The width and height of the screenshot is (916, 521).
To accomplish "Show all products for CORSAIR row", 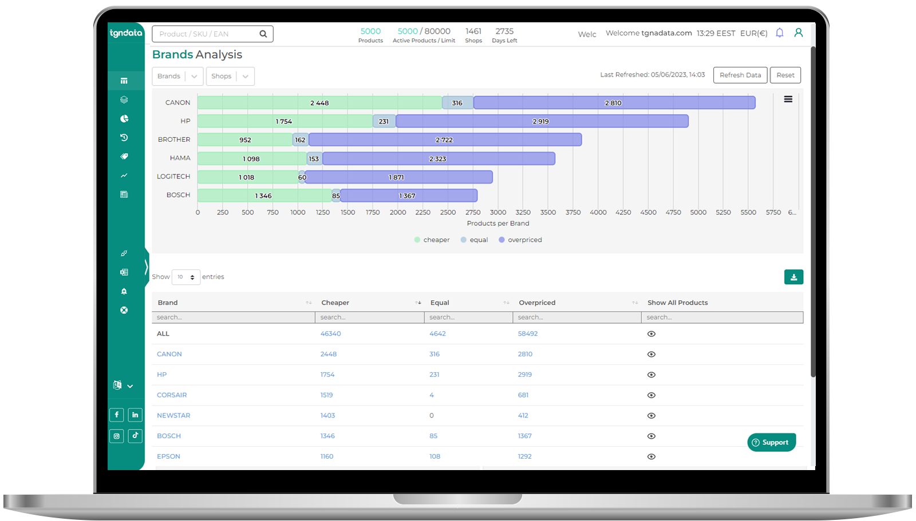I will [651, 395].
